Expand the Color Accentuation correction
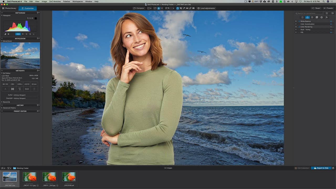Screen dimensions: 336x189 point(296,24)
